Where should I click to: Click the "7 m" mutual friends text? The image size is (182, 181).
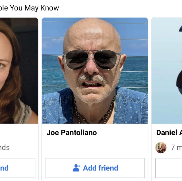click(x=176, y=148)
